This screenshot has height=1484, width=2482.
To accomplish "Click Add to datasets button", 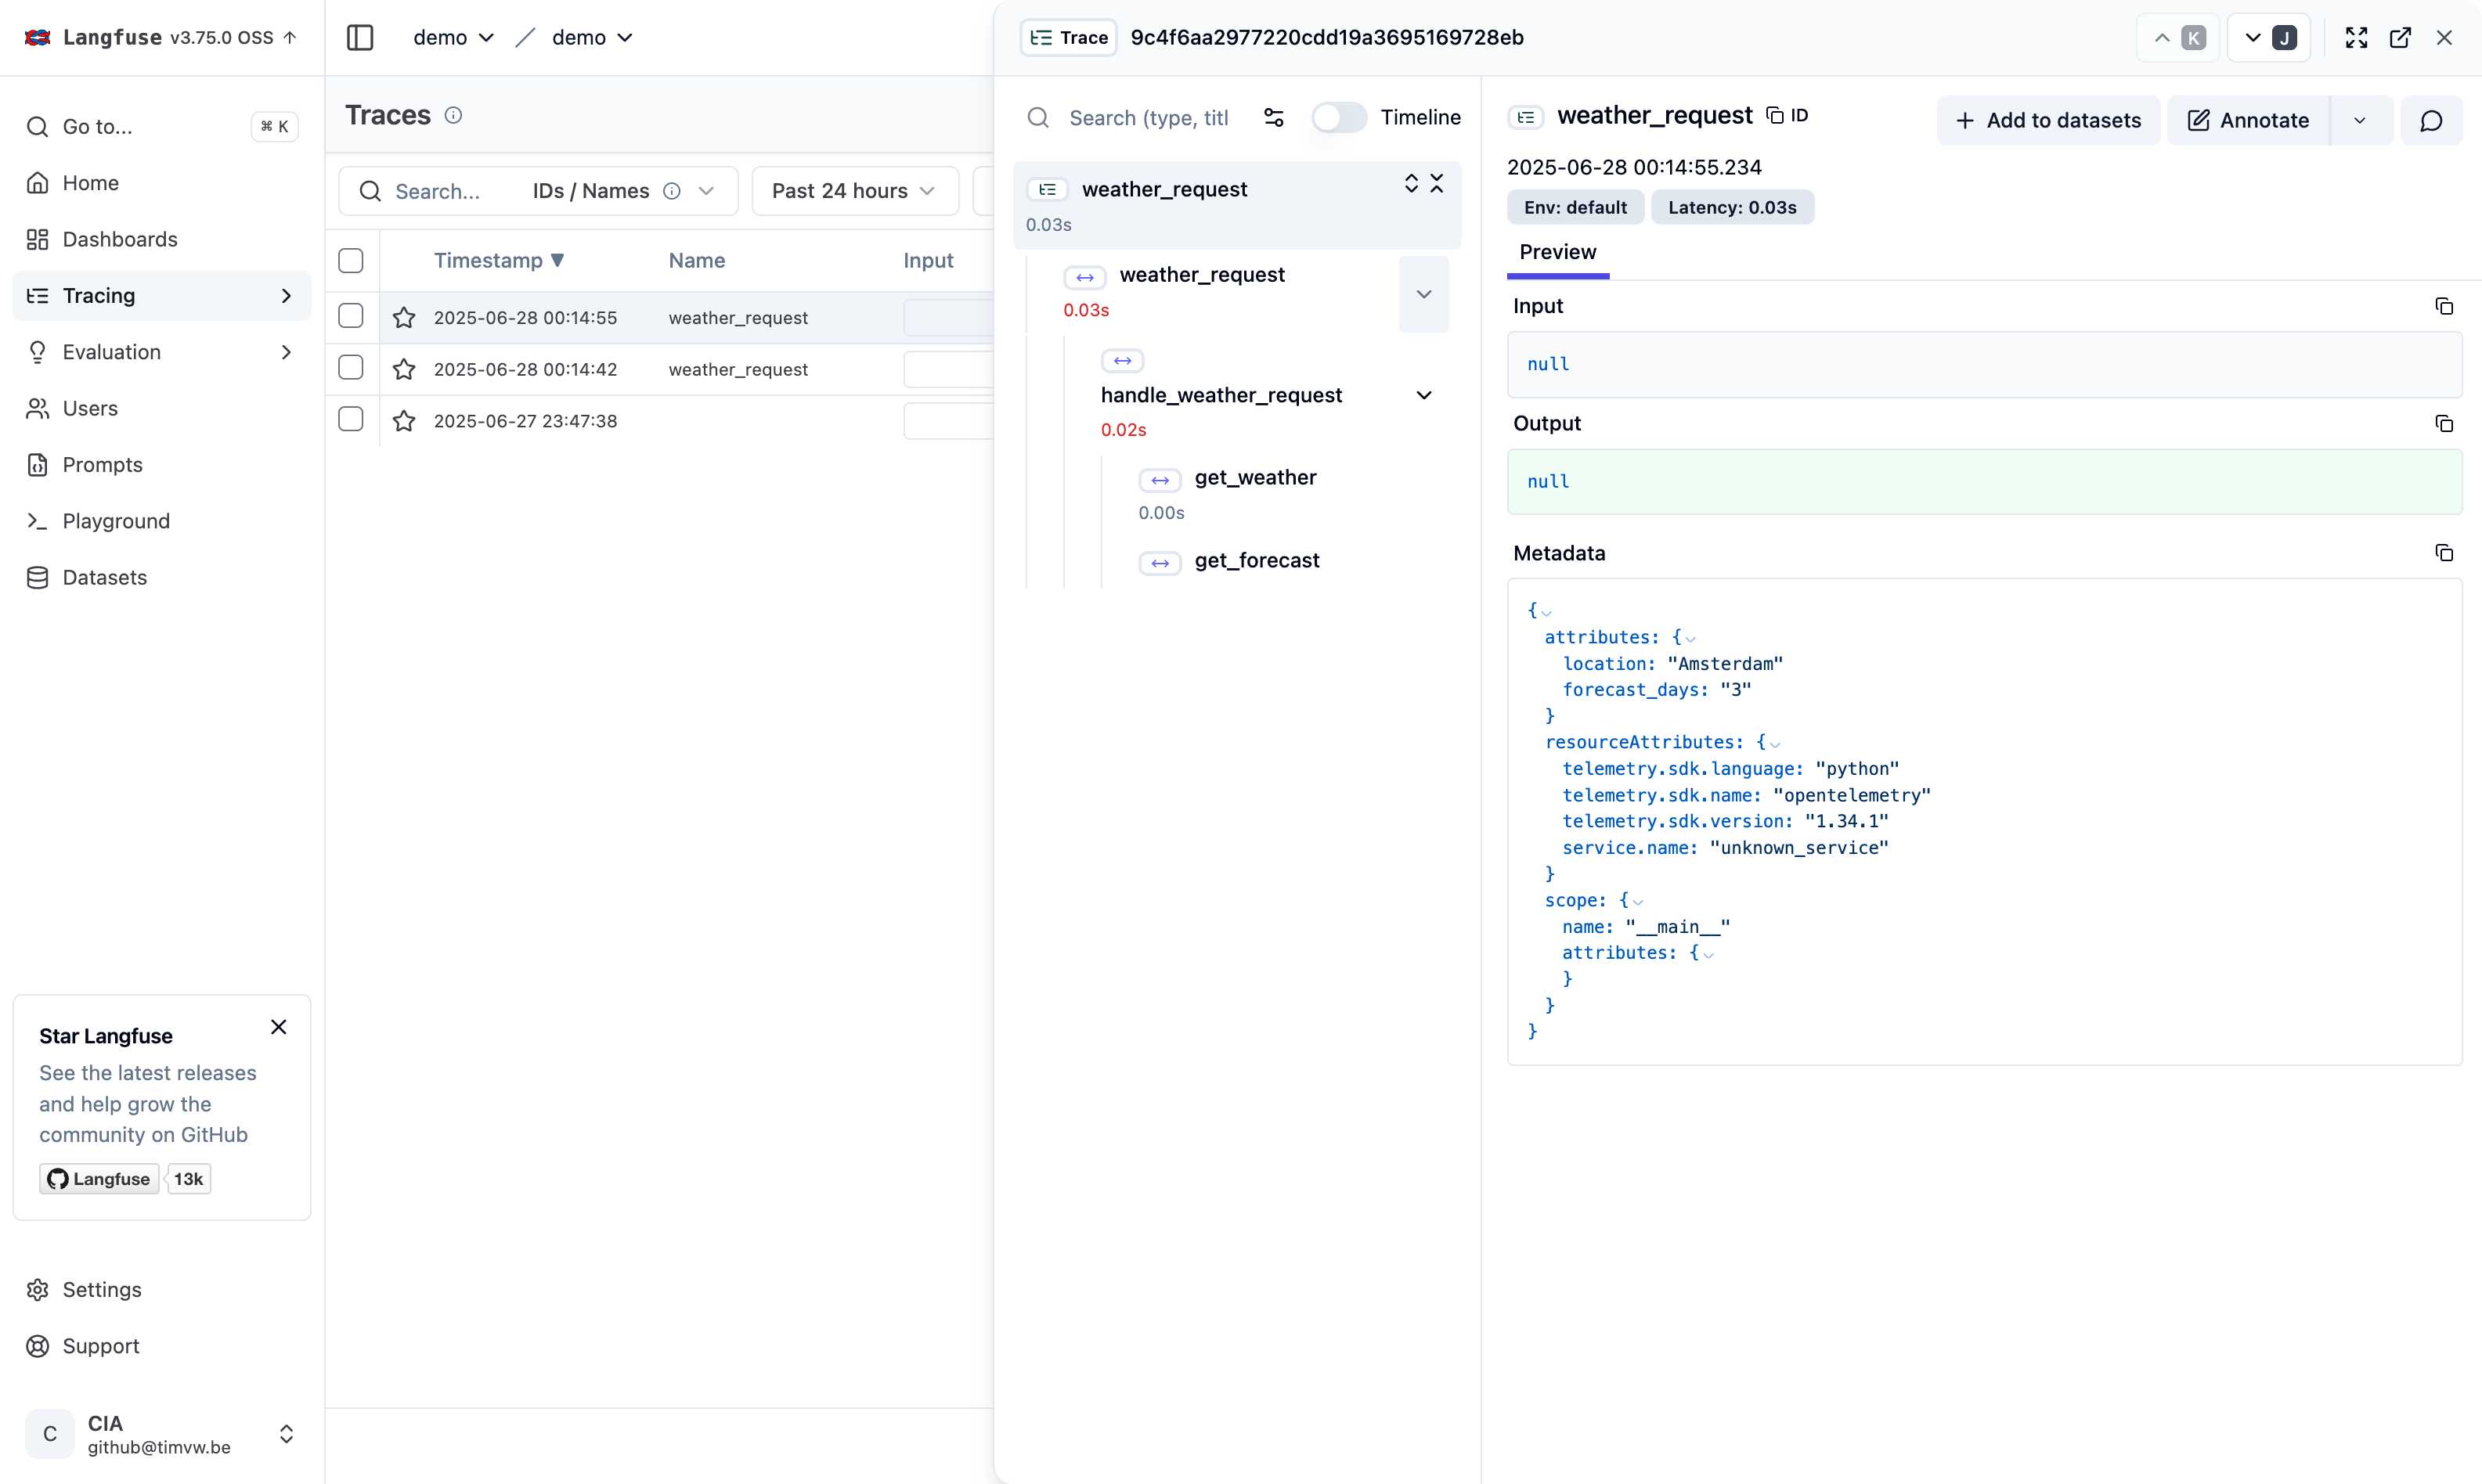I will tap(2047, 120).
